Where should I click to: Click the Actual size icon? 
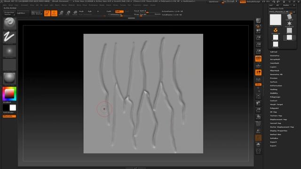point(258,45)
